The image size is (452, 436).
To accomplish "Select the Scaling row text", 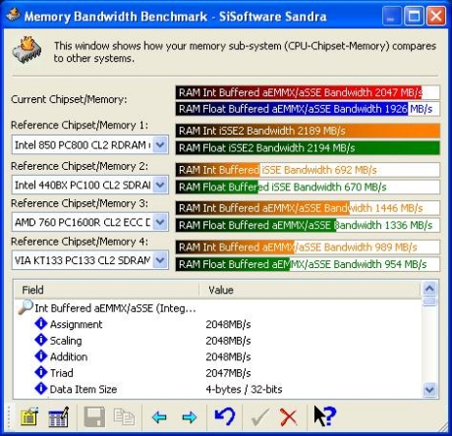I will [x=66, y=341].
